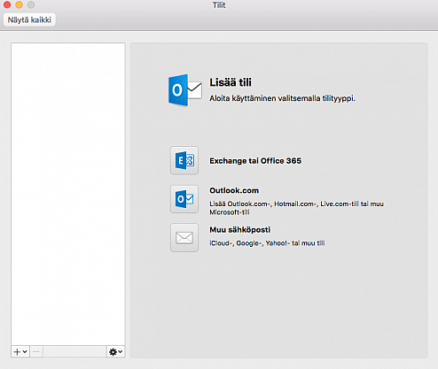Click the empty accounts list pane
Image resolution: width=438 pixels, height=369 pixels.
68,194
